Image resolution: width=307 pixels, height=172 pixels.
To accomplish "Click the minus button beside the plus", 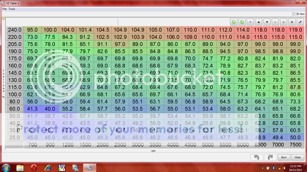I will (x=275, y=22).
